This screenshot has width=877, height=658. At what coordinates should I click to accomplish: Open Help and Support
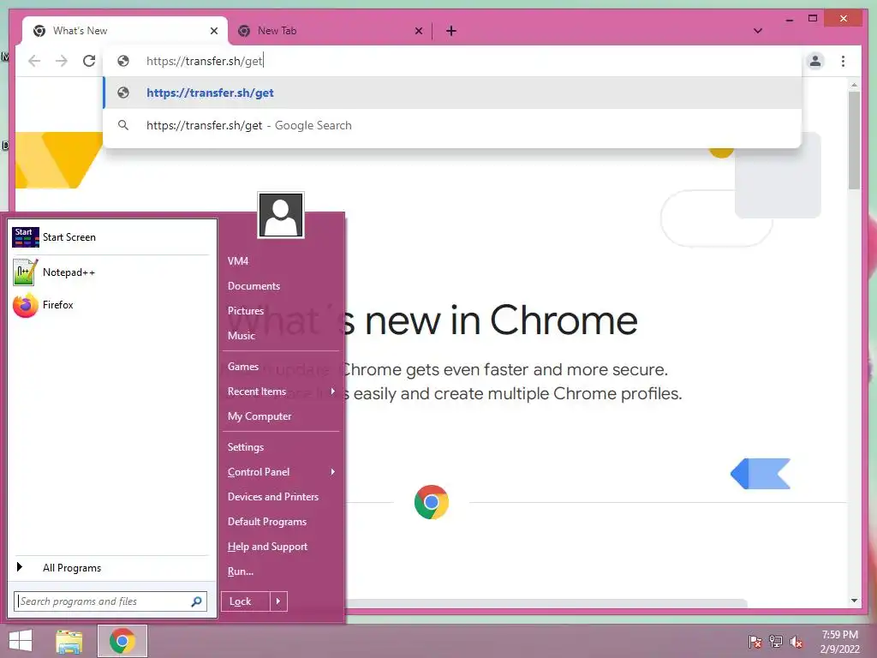coord(281,546)
